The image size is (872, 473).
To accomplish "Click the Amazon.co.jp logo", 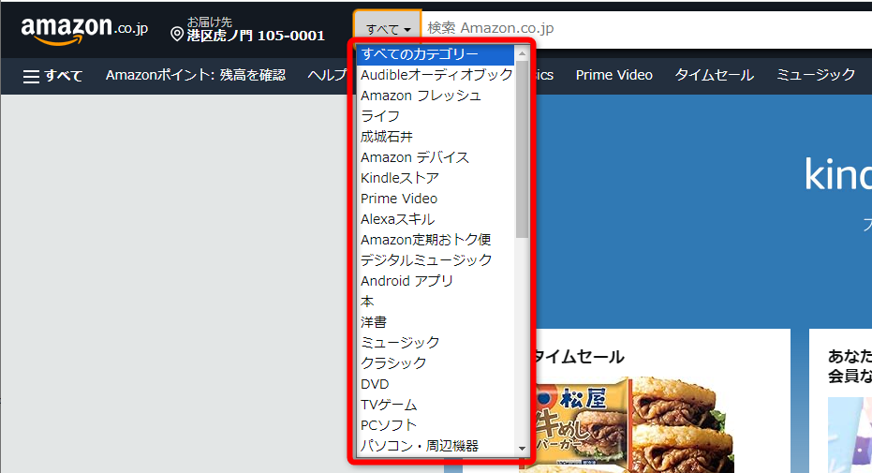I will 84,30.
